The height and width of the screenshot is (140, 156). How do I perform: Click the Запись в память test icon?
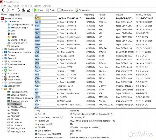[9, 95]
